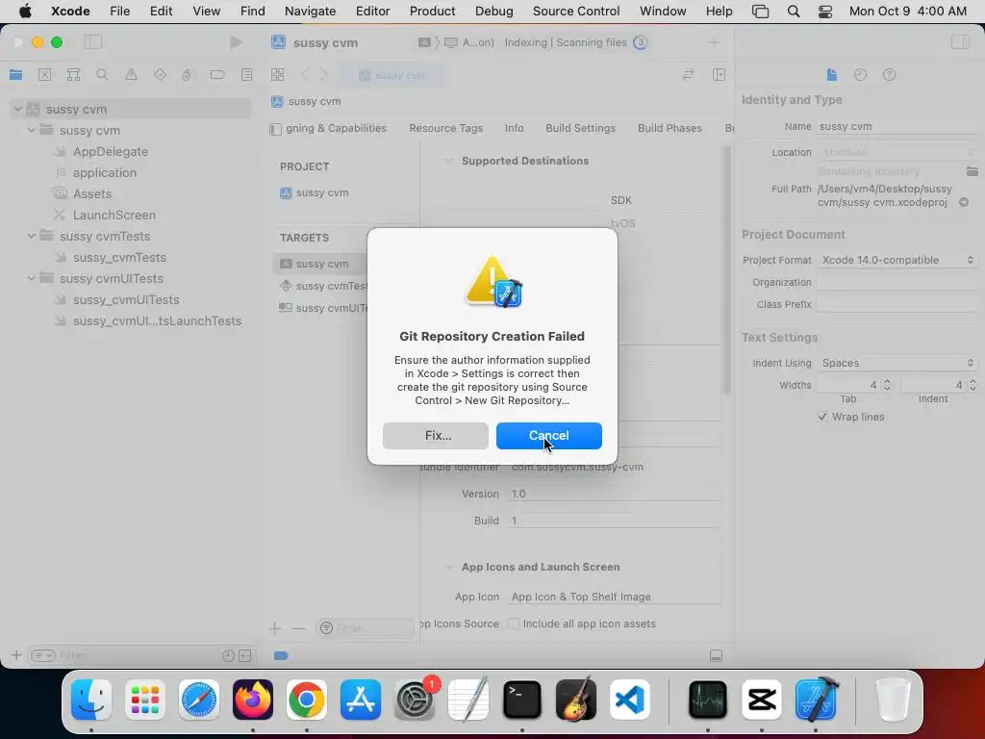The height and width of the screenshot is (739, 985).
Task: Add editor on right icon
Action: [x=720, y=75]
